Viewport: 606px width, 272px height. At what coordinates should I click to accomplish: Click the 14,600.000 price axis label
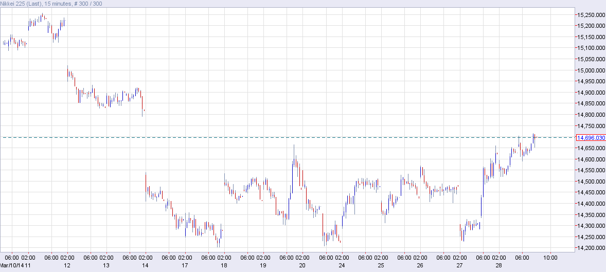pyautogui.click(x=591, y=159)
